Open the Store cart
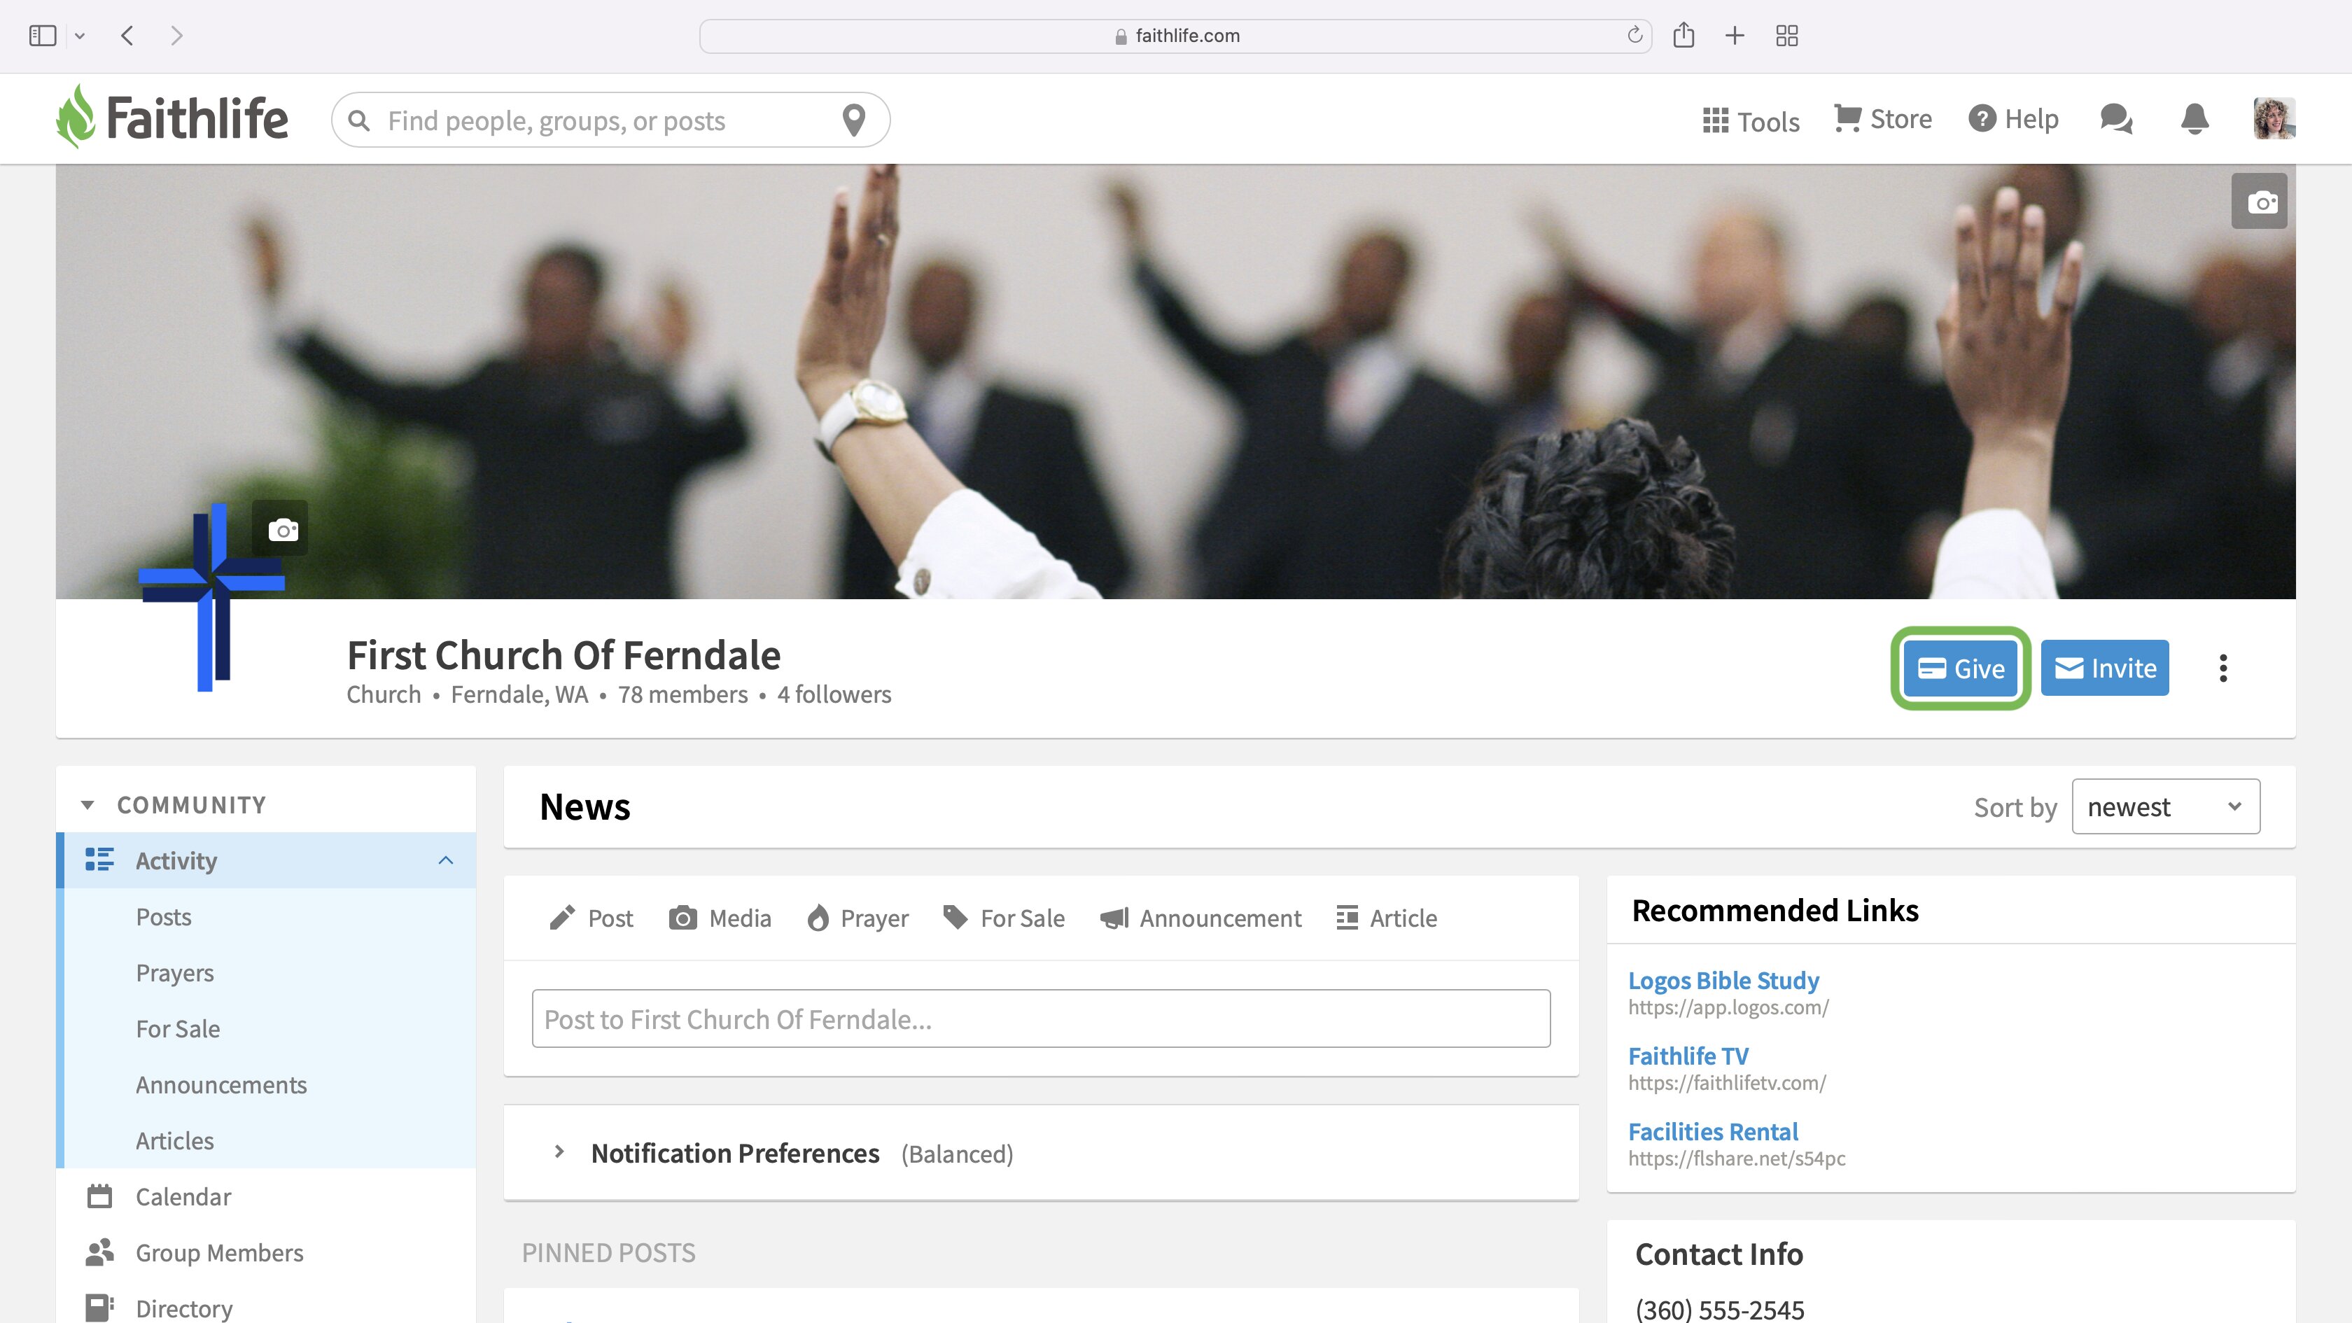This screenshot has width=2352, height=1323. tap(1883, 119)
